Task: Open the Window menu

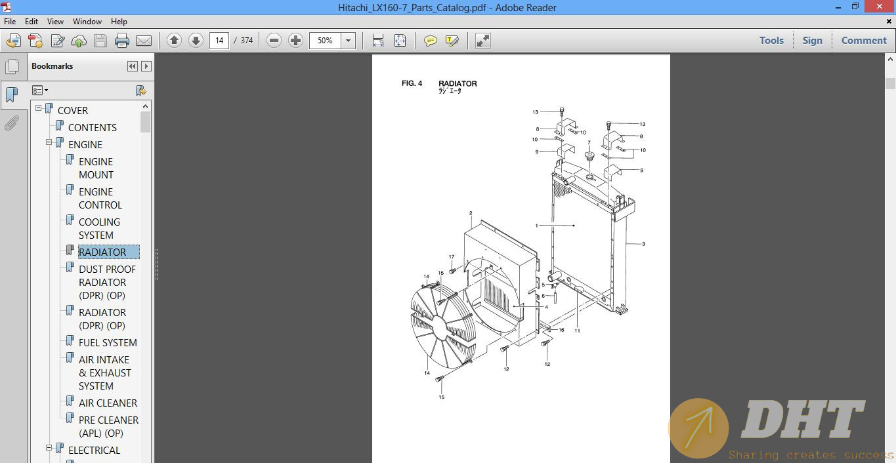Action: click(87, 22)
